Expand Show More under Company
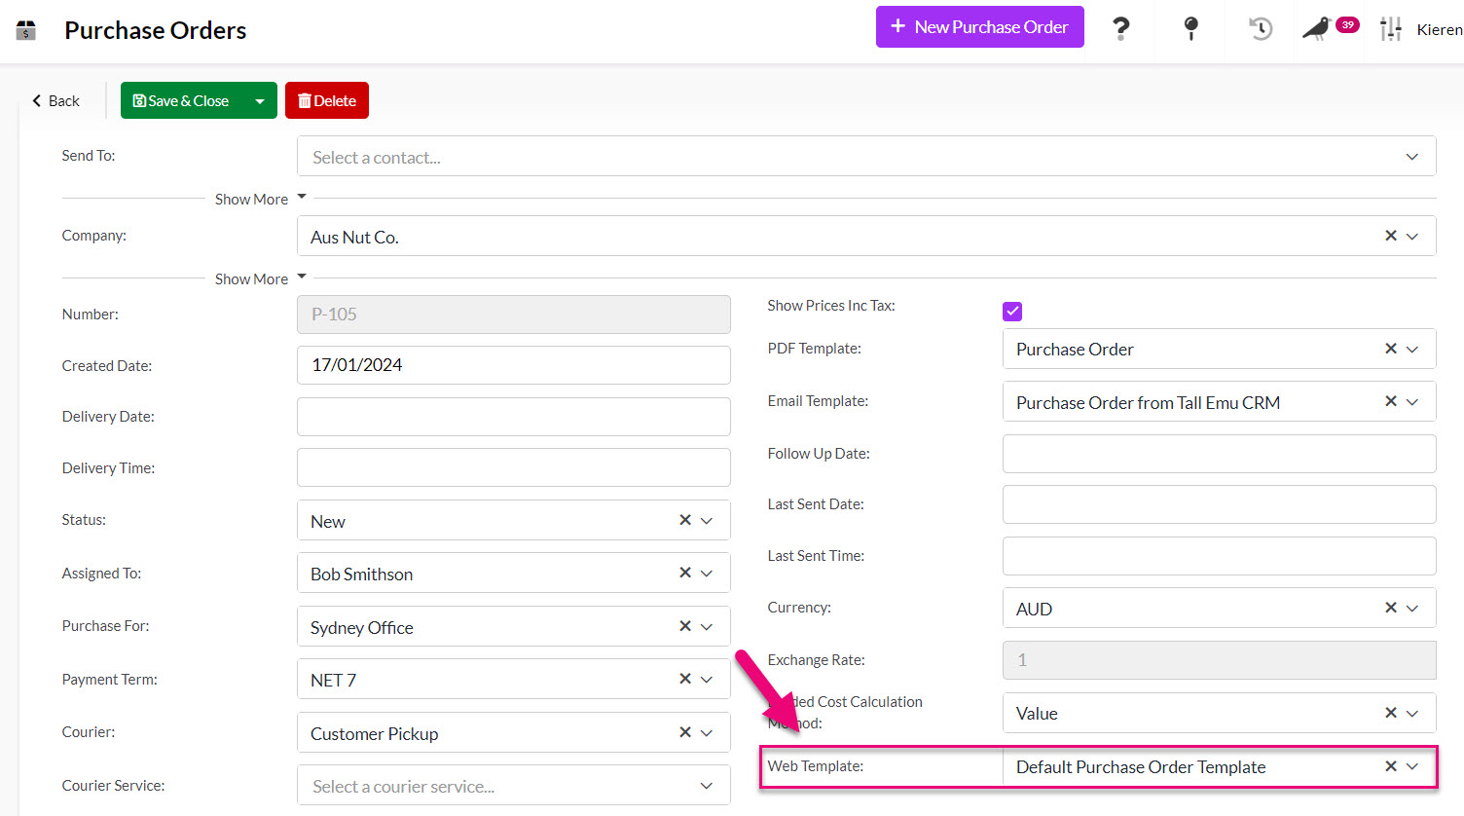The width and height of the screenshot is (1464, 816). click(x=259, y=278)
